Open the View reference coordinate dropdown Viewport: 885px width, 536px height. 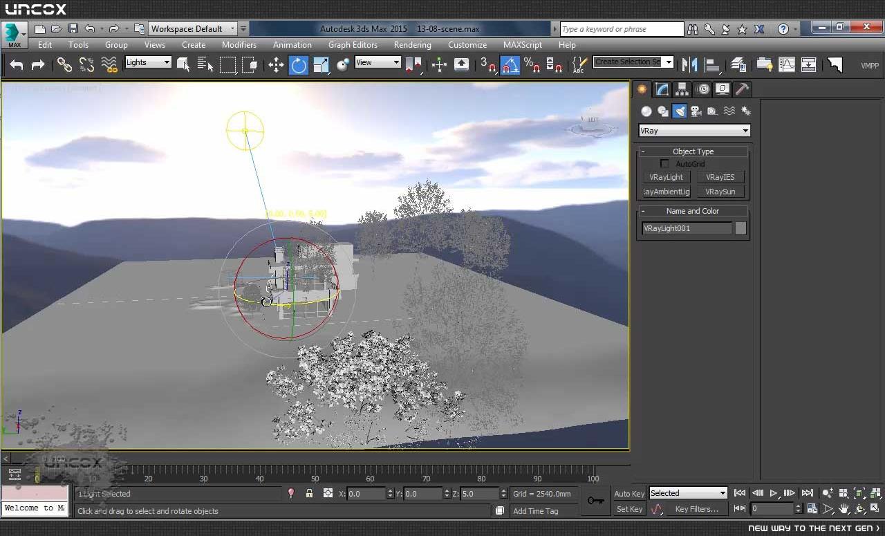coord(378,62)
